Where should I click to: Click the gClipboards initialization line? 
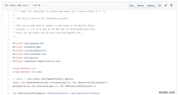click(x=54, y=86)
